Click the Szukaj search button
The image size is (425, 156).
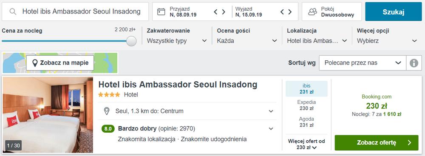393,11
